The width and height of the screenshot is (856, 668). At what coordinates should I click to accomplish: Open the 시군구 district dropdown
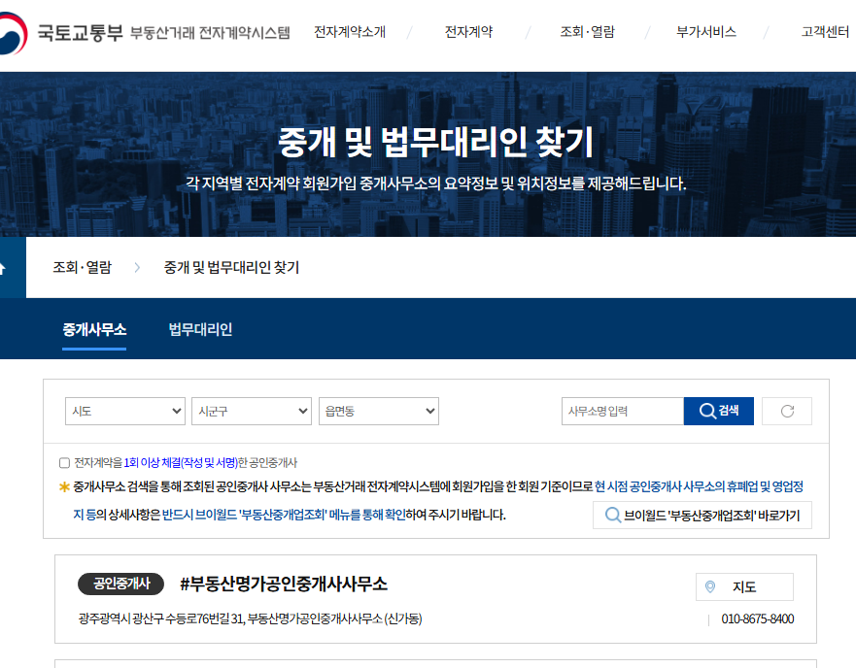click(x=251, y=411)
